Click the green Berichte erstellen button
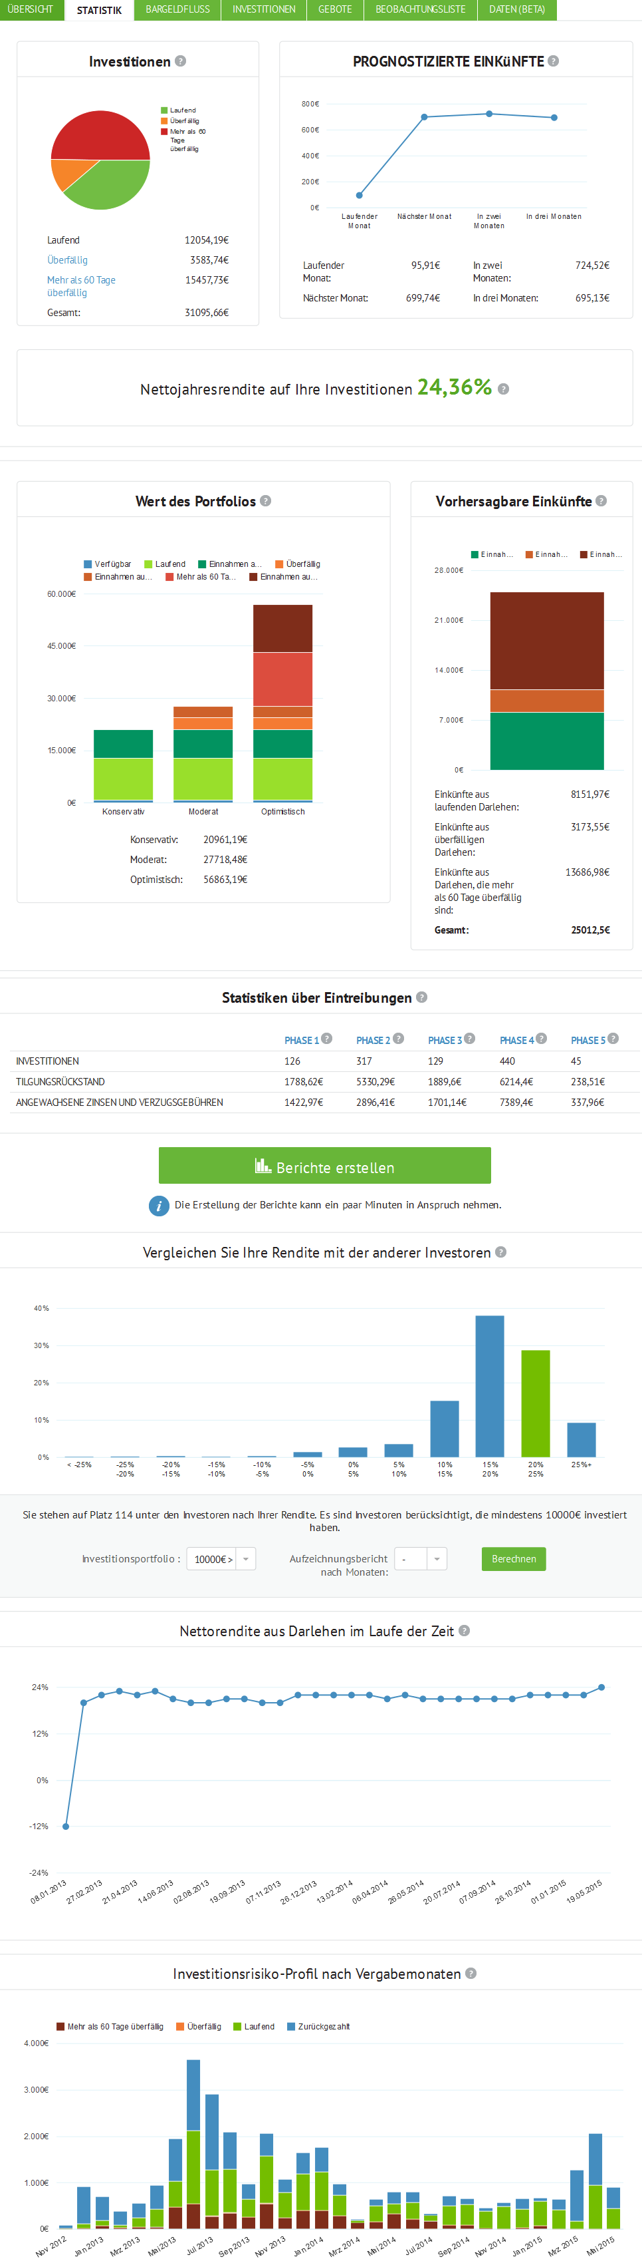642x2265 pixels. [x=325, y=1166]
